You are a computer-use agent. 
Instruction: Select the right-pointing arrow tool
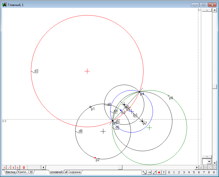tap(149, 172)
